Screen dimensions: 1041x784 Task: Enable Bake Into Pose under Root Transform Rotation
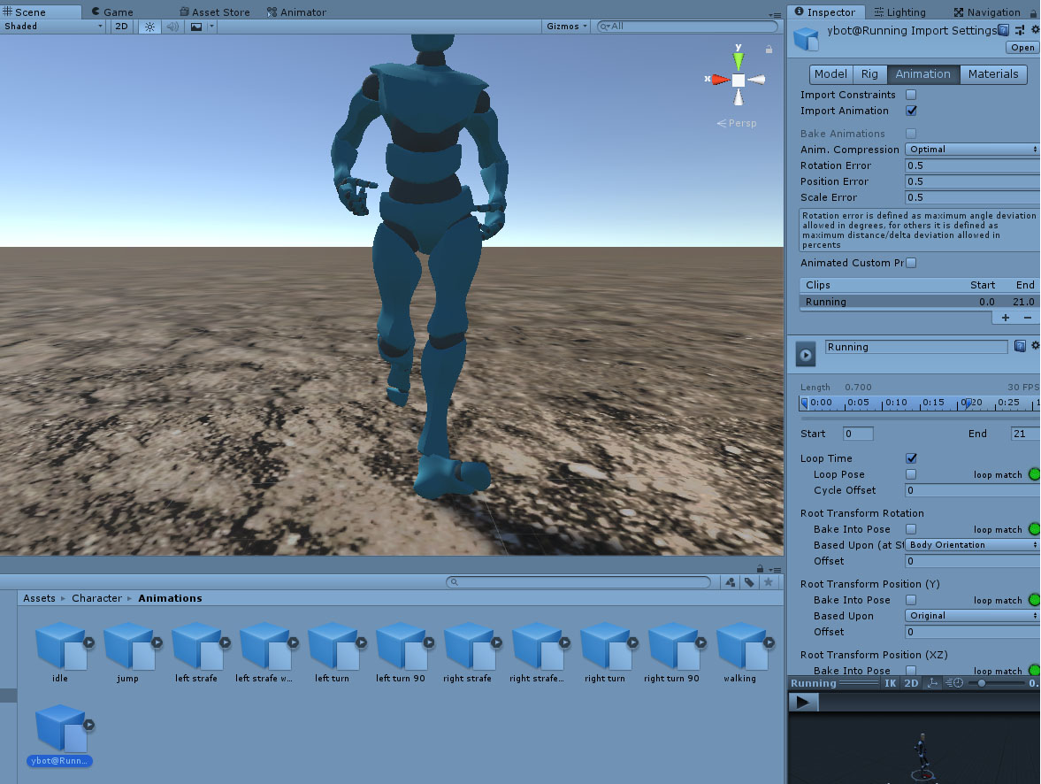911,529
